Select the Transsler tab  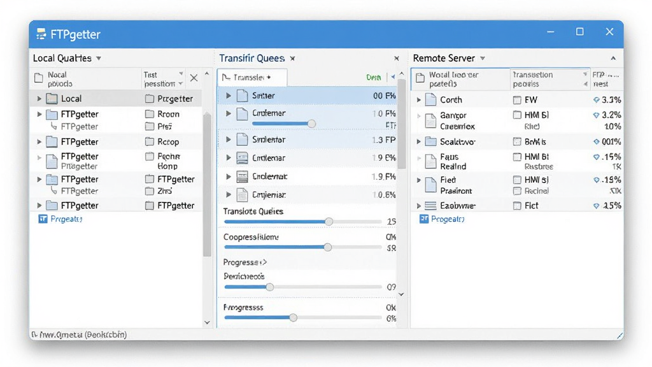coord(252,77)
